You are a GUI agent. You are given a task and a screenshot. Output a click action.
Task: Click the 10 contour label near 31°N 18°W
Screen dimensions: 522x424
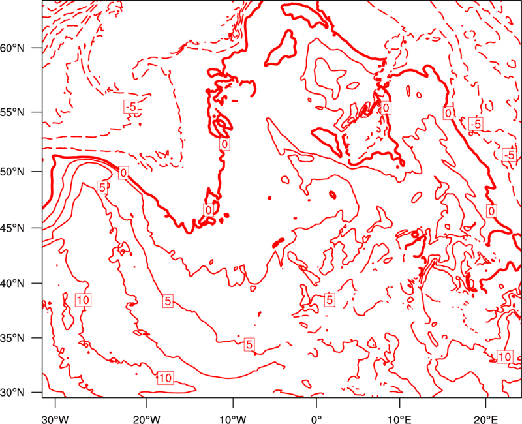click(166, 378)
